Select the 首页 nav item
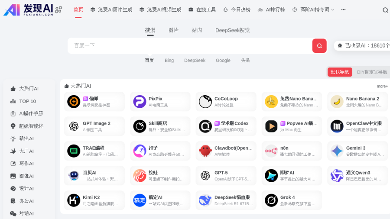This screenshot has width=390, height=219. (78, 10)
